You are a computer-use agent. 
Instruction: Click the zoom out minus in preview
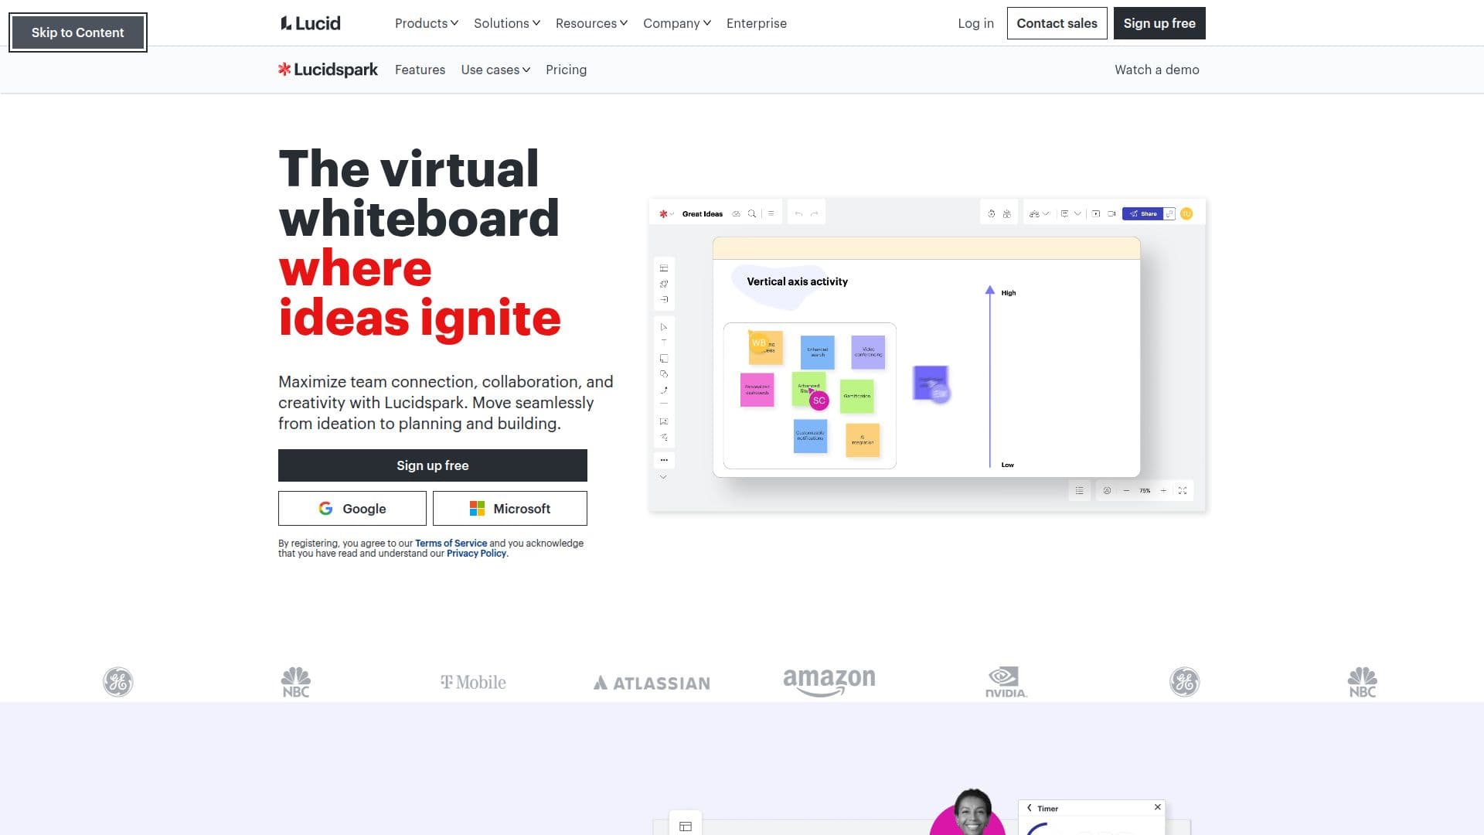pyautogui.click(x=1126, y=491)
